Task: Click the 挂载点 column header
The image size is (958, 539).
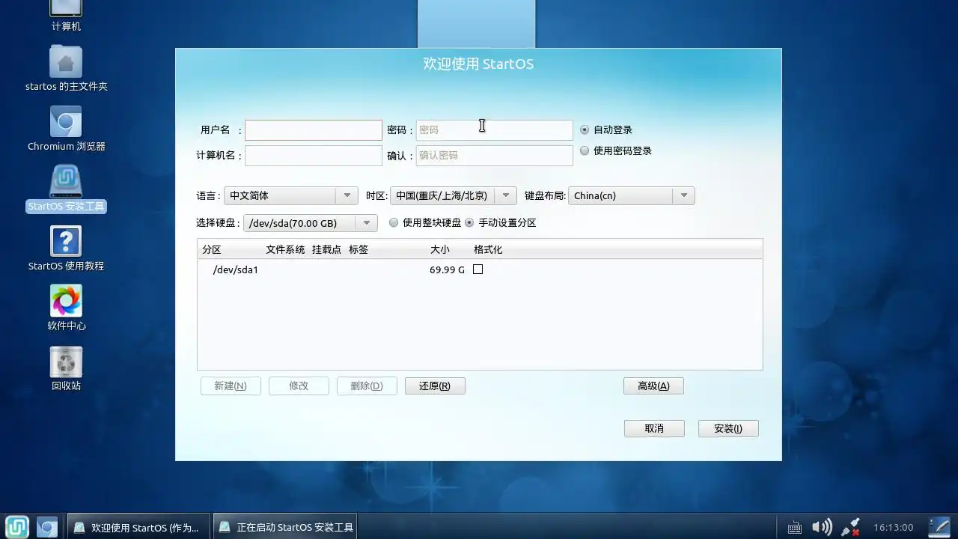Action: tap(326, 249)
